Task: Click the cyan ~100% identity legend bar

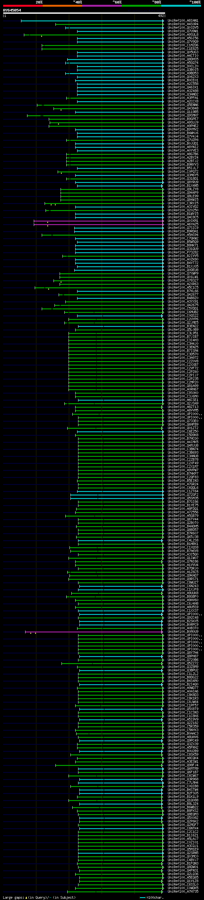Action: pyautogui.click(x=181, y=6)
